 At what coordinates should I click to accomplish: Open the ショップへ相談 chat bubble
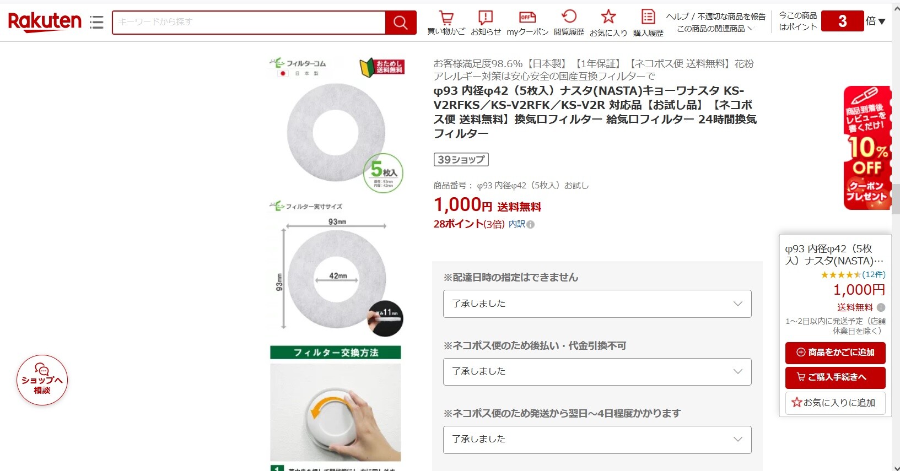[42, 380]
